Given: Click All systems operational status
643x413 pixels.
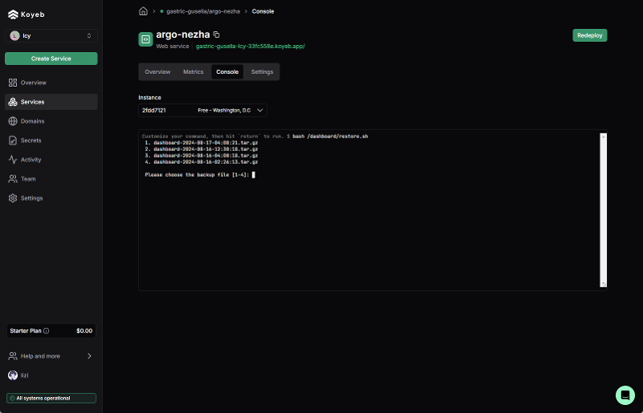Looking at the screenshot, I should coord(51,399).
